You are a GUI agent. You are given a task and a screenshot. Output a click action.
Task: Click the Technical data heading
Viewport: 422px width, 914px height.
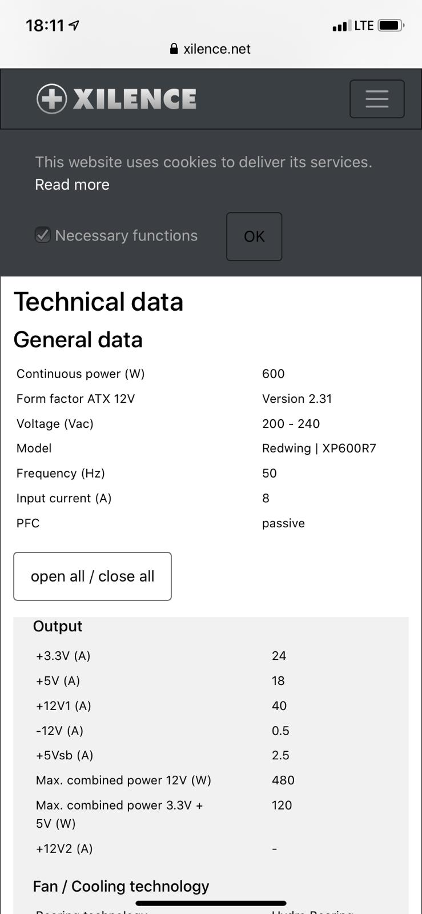tap(98, 302)
